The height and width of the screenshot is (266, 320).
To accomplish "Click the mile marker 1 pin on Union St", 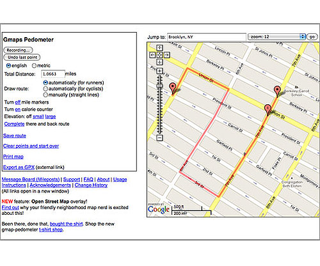I will pyautogui.click(x=268, y=110).
